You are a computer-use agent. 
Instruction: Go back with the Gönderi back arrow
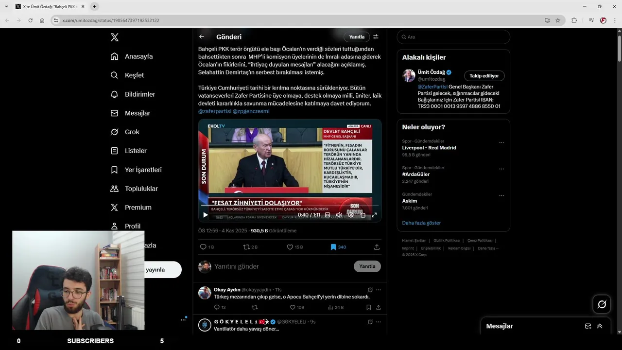(x=202, y=37)
